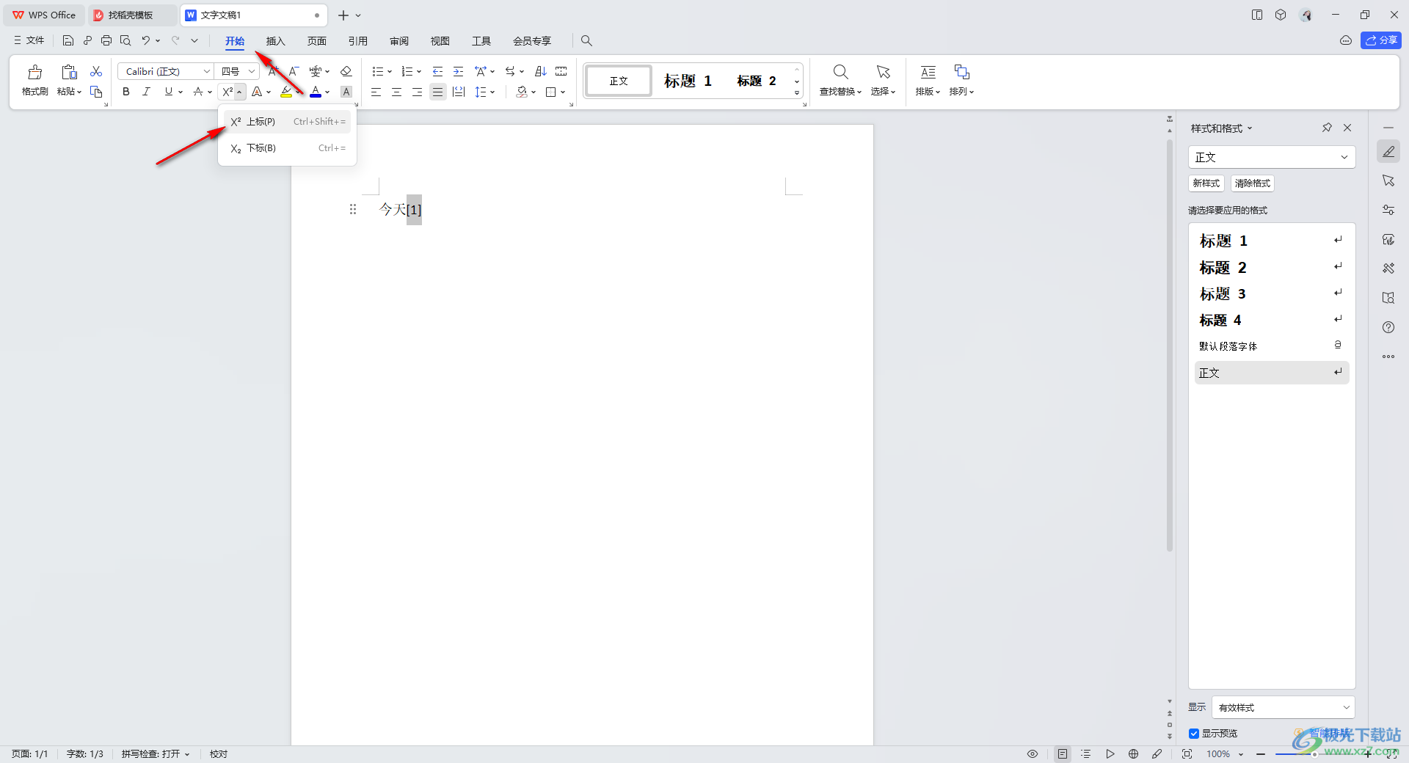Switch to Web layout globe icon
This screenshot has width=1409, height=763.
click(x=1133, y=753)
